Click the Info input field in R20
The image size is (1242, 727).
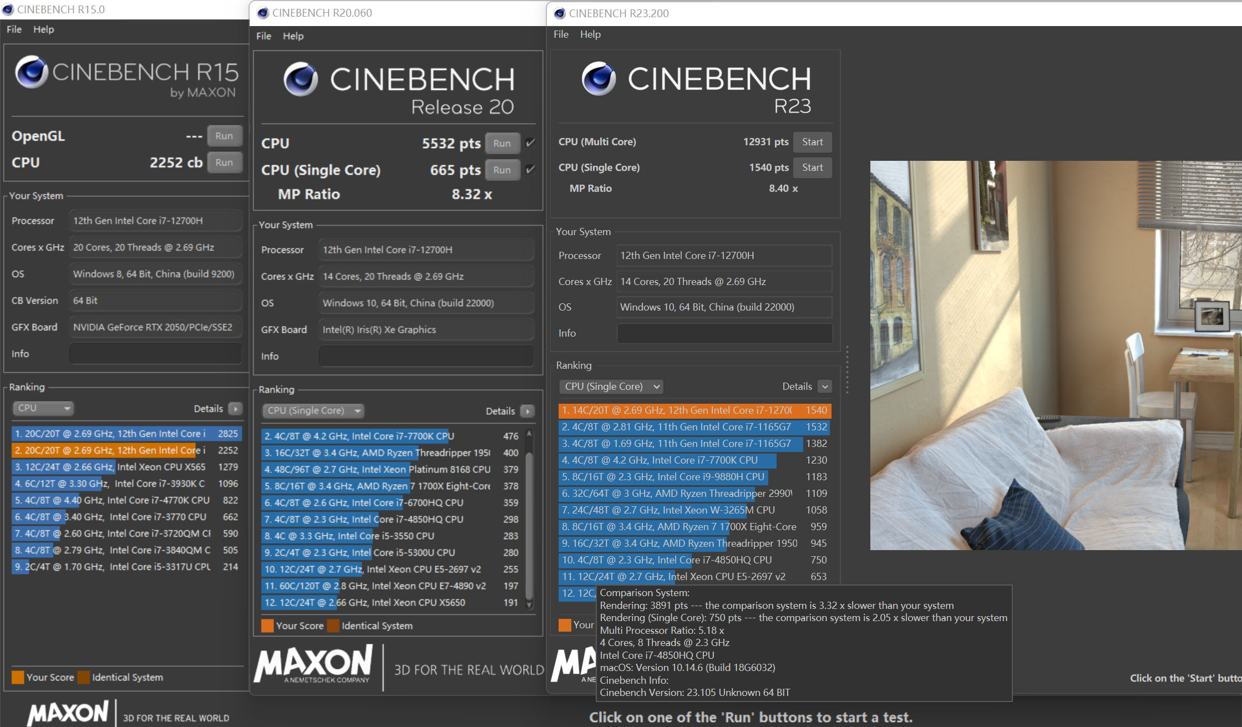click(426, 356)
